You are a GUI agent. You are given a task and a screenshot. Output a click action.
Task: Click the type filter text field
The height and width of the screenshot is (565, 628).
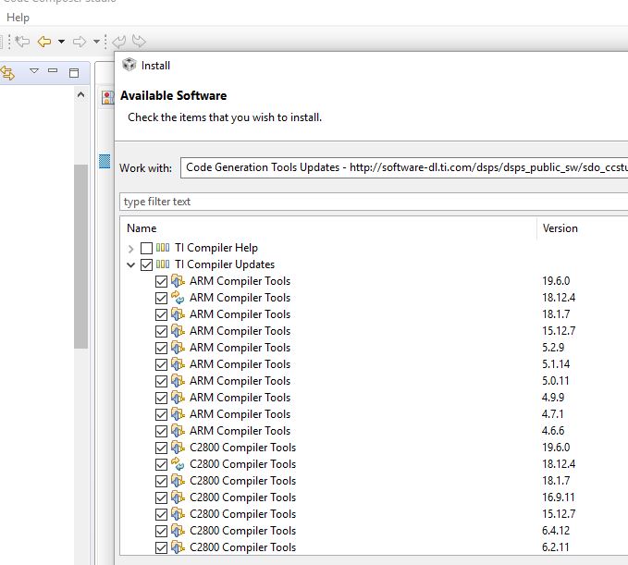[x=374, y=202]
